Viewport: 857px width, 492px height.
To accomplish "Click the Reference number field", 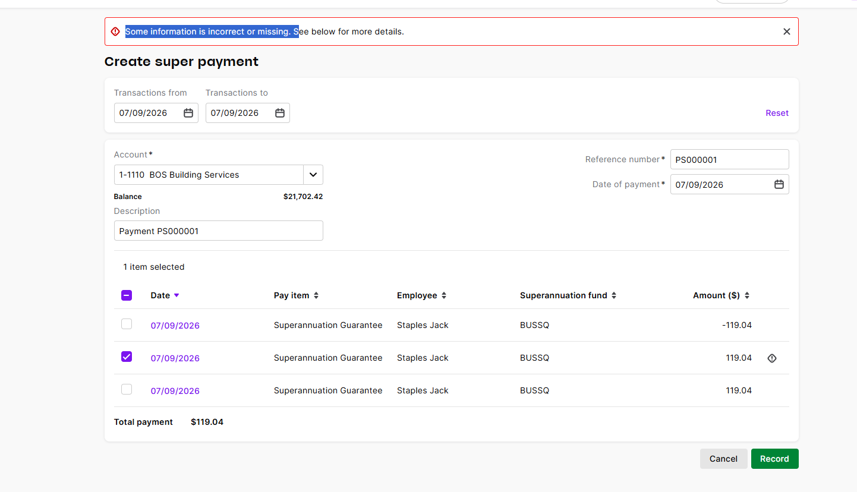I will [x=729, y=159].
